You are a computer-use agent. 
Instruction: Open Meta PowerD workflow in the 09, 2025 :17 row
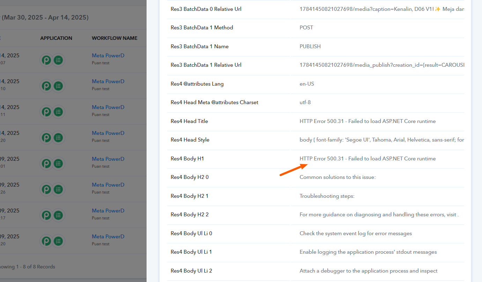pos(108,211)
